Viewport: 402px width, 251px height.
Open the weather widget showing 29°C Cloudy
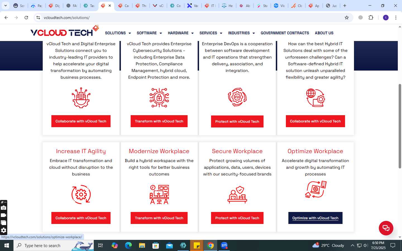[x=328, y=245]
